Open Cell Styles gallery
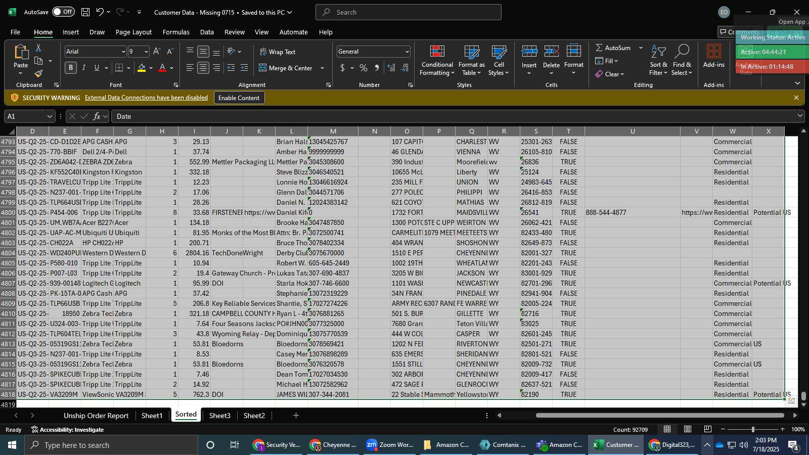The image size is (809, 455). (x=499, y=61)
